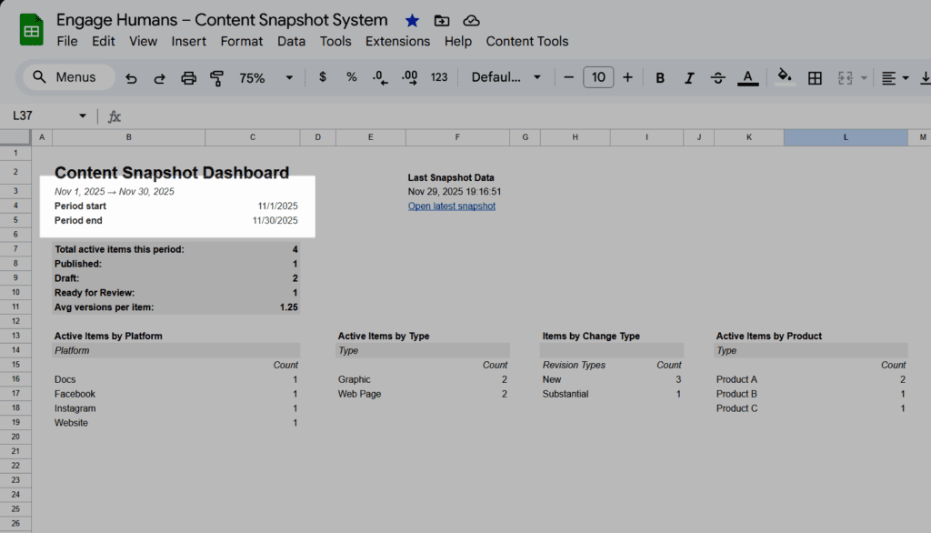Viewport: 931px width, 533px height.
Task: Open the Content Tools menu
Action: (x=526, y=41)
